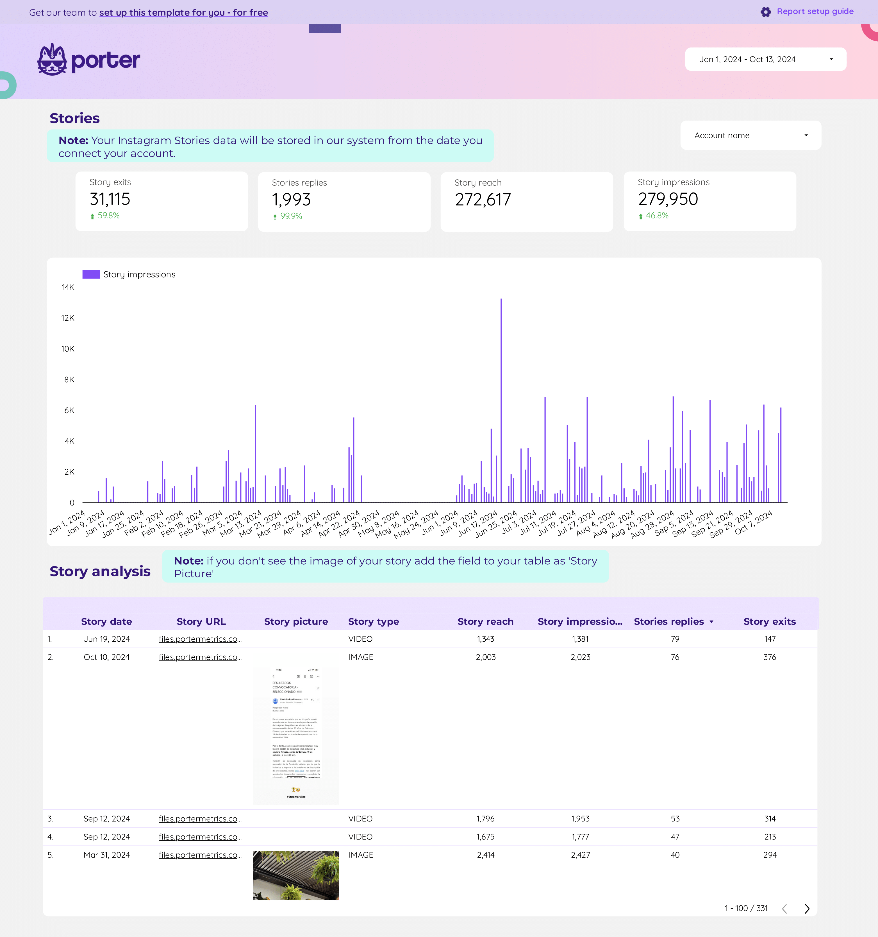Click Story exits green up arrow
The height and width of the screenshot is (937, 878).
[x=92, y=216]
